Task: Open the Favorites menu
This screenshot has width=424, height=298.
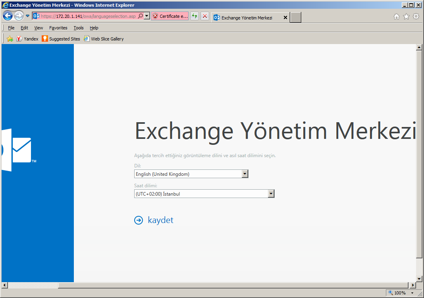Action: point(58,28)
